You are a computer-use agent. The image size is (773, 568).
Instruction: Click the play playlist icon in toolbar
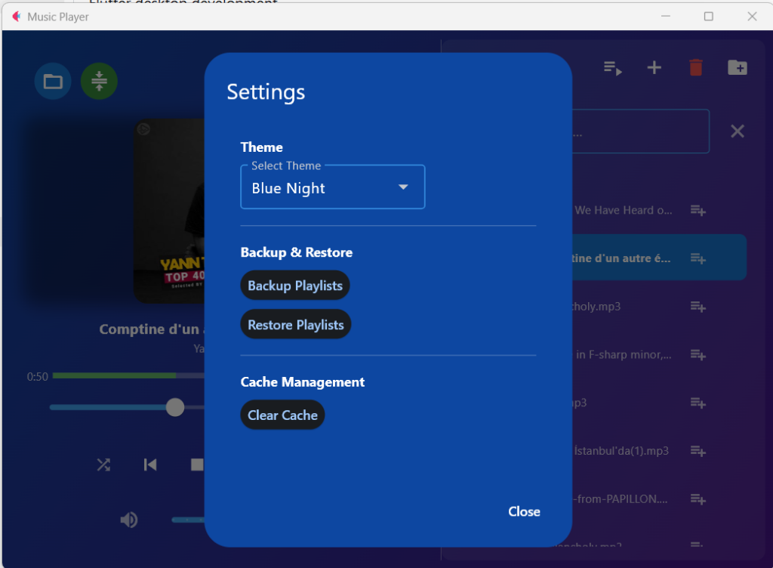click(x=612, y=68)
